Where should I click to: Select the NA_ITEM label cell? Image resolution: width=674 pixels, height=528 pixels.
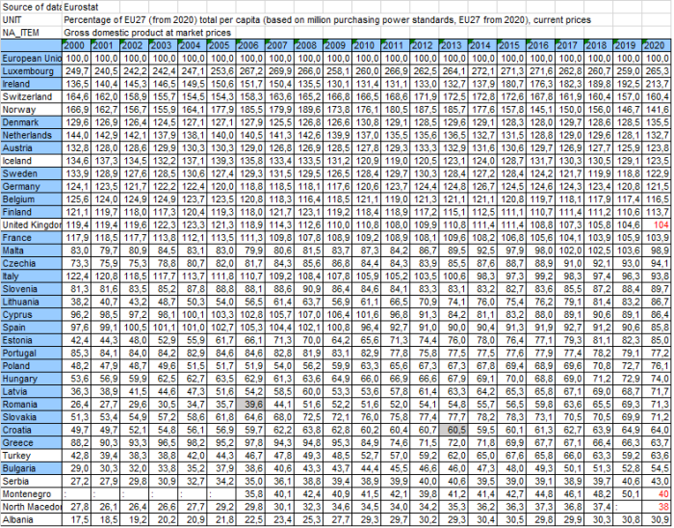tap(31, 32)
